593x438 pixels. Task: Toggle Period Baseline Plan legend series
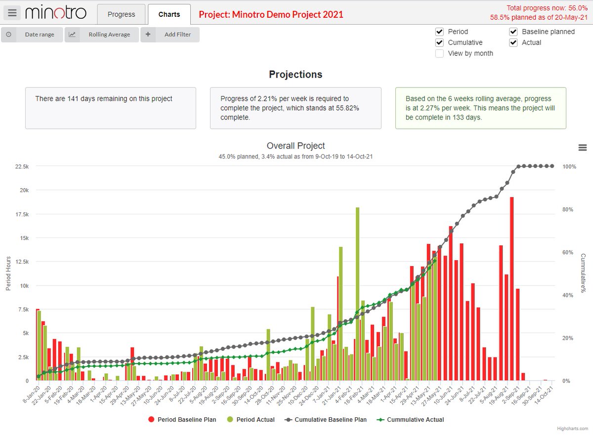pos(182,420)
